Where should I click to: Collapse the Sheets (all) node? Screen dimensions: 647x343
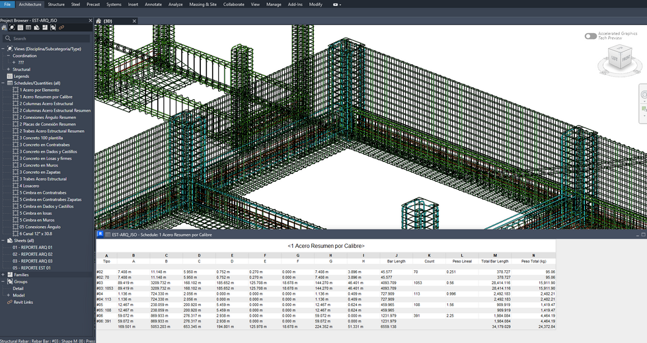click(3, 241)
